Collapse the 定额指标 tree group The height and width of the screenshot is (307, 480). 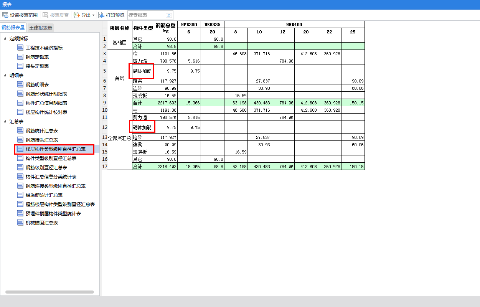point(5,38)
